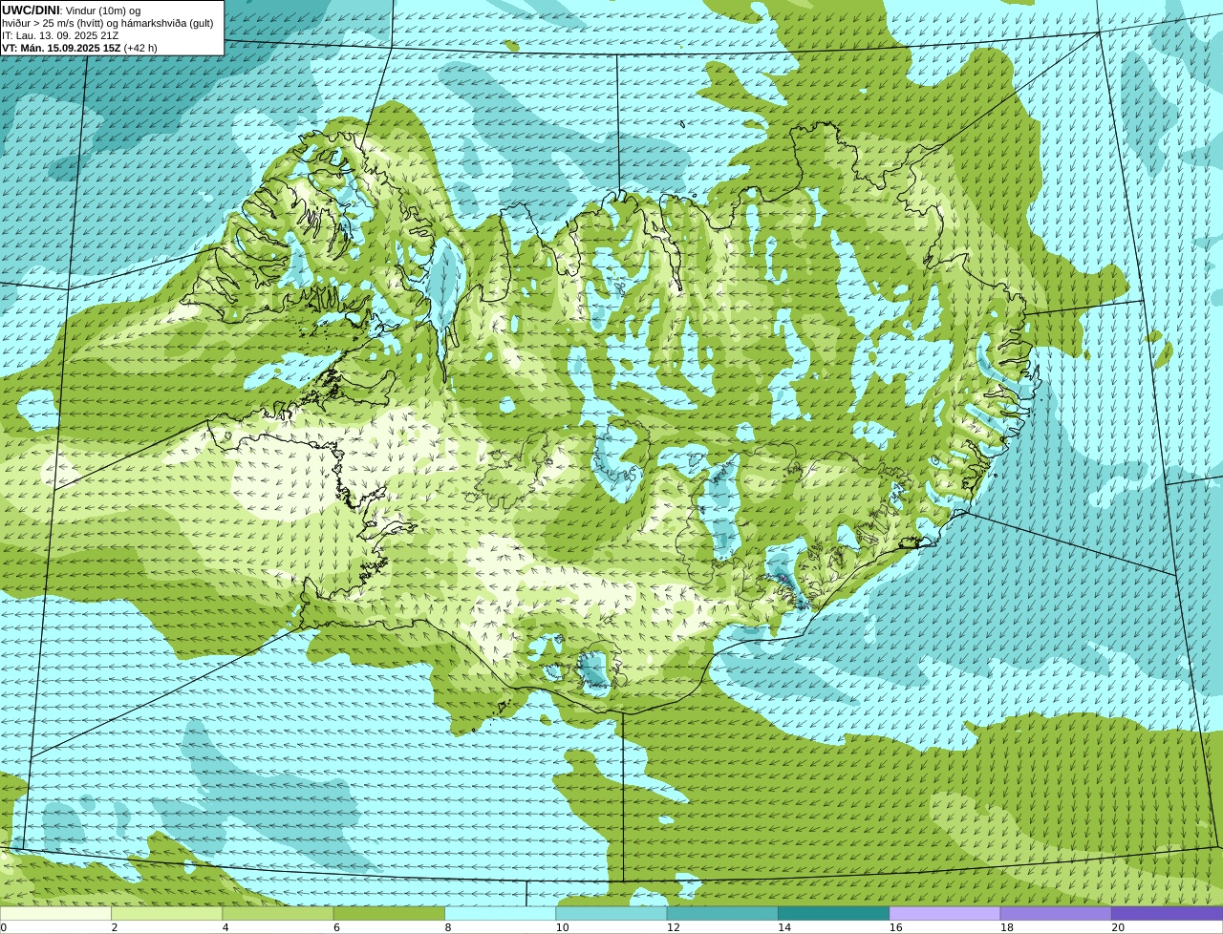The height and width of the screenshot is (934, 1223).
Task: Click the 8–10 m/s pale cyan legend swatch
Action: tap(500, 913)
